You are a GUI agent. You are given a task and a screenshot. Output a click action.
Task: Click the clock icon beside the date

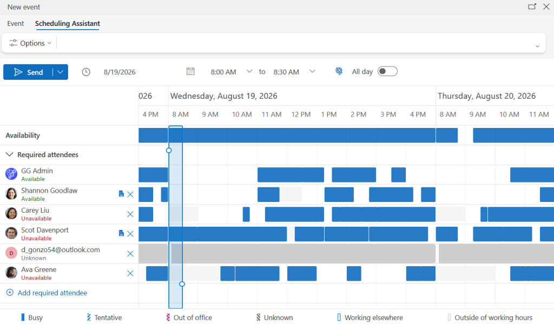click(x=86, y=72)
